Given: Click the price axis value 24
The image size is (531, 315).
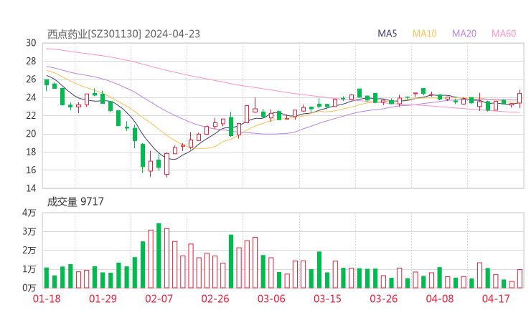Looking at the screenshot, I should click(31, 97).
